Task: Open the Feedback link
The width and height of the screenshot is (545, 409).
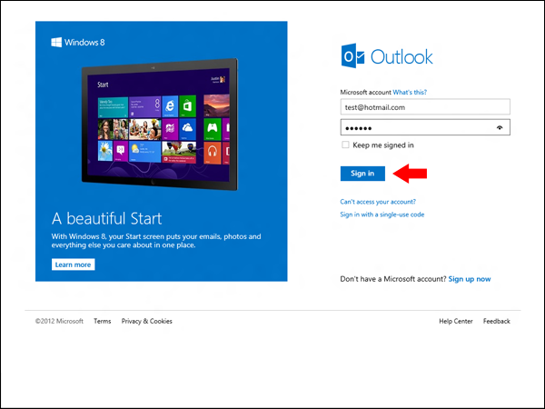Action: [496, 321]
